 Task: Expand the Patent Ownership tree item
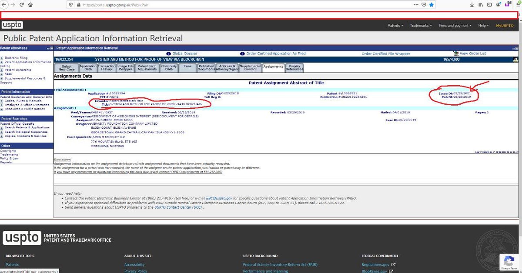pos(2,70)
